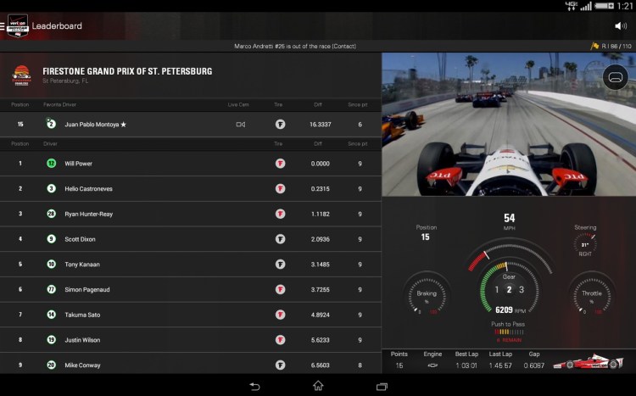
Task: Tap Juan Pablo Montoya's car number 2 badge
Action: pyautogui.click(x=51, y=124)
